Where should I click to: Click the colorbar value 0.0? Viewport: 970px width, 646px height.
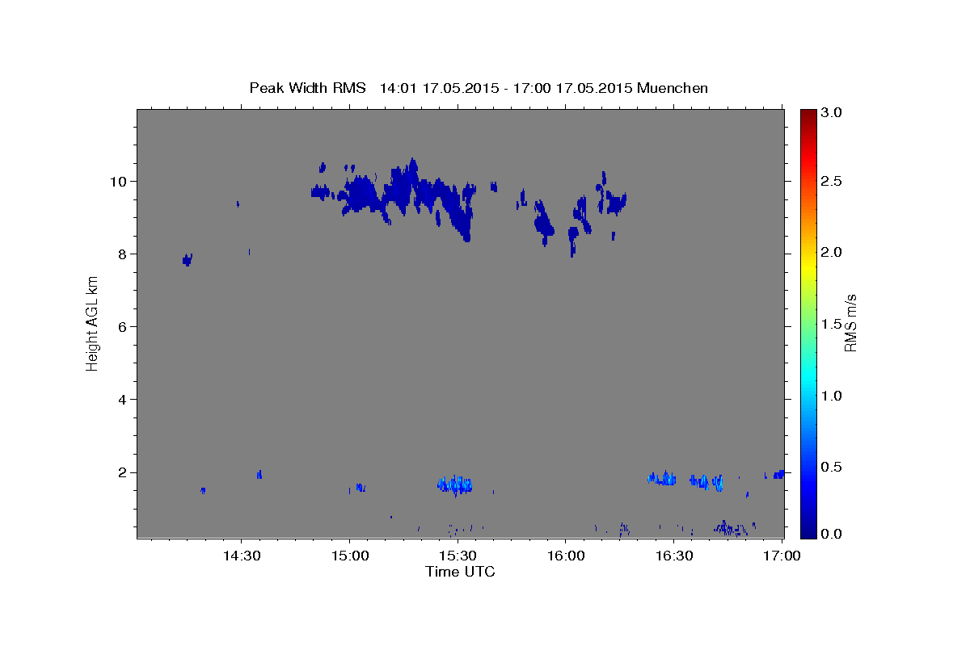(832, 534)
